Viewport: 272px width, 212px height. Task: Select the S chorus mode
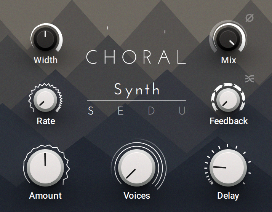[91, 111]
